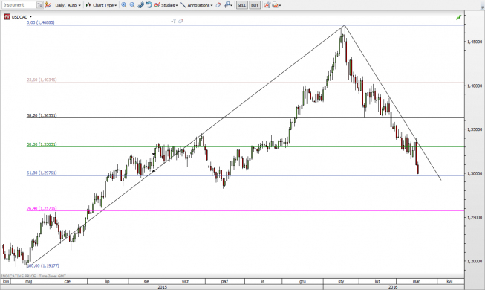The height and width of the screenshot is (290, 485).
Task: Click the BUY button
Action: coord(255,5)
